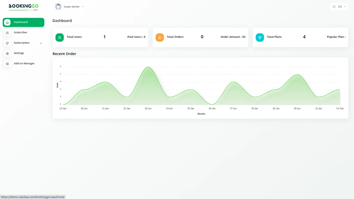The image size is (354, 199).
Task: Click the Order Amount : $0 text
Action: tap(233, 37)
